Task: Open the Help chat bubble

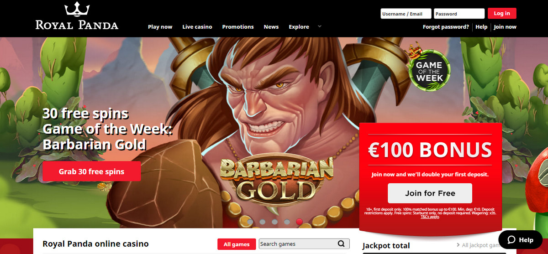Action: (520, 240)
